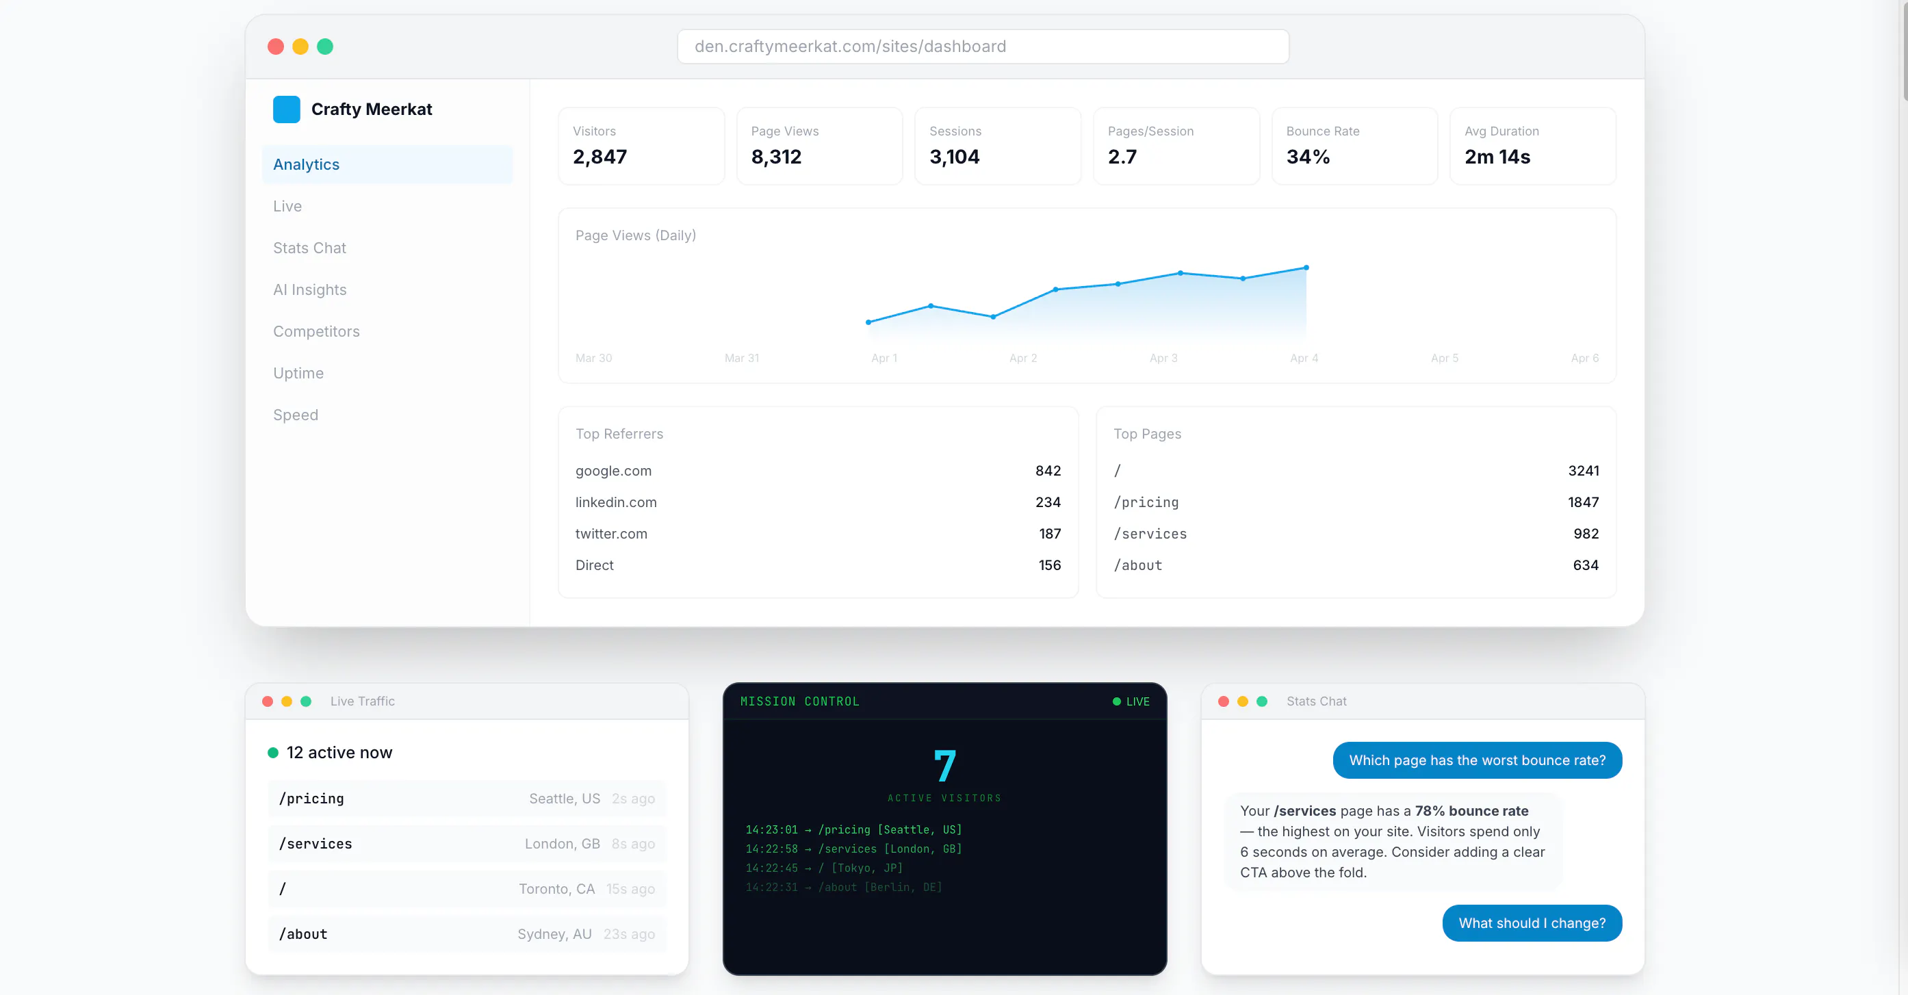
Task: Click /about Sydney row in Live Traffic
Action: tap(467, 934)
